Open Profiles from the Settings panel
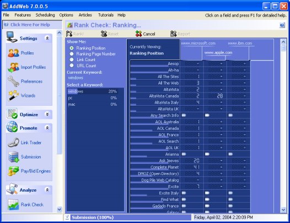The width and height of the screenshot is (290, 223). coord(21,53)
